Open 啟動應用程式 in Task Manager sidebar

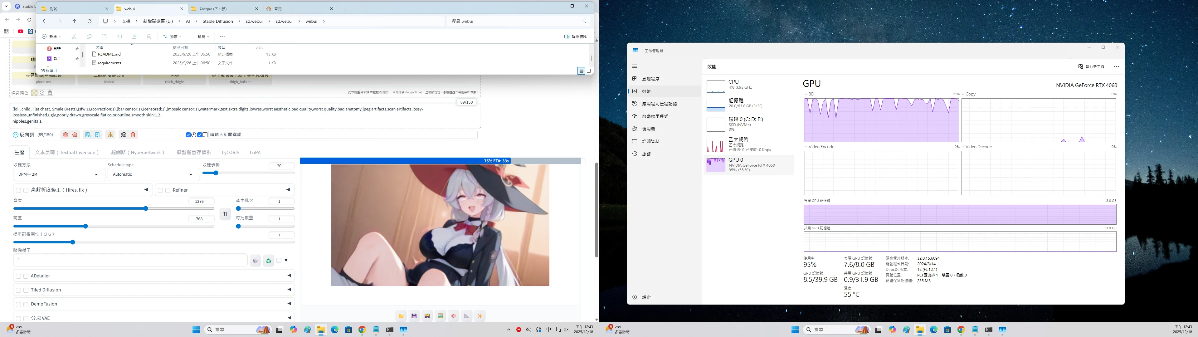(655, 116)
